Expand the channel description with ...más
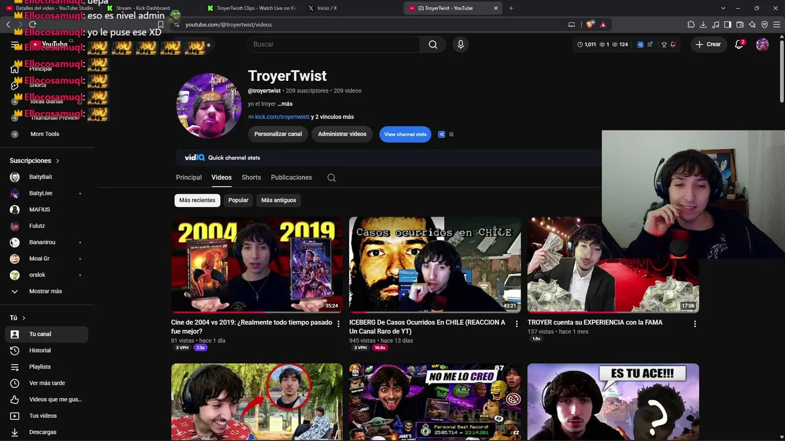785x441 pixels. click(x=285, y=104)
